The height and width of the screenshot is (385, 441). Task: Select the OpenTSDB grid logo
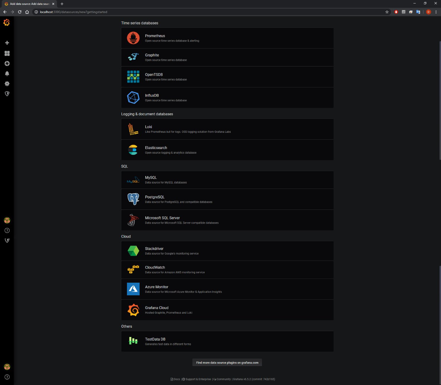[x=133, y=77]
